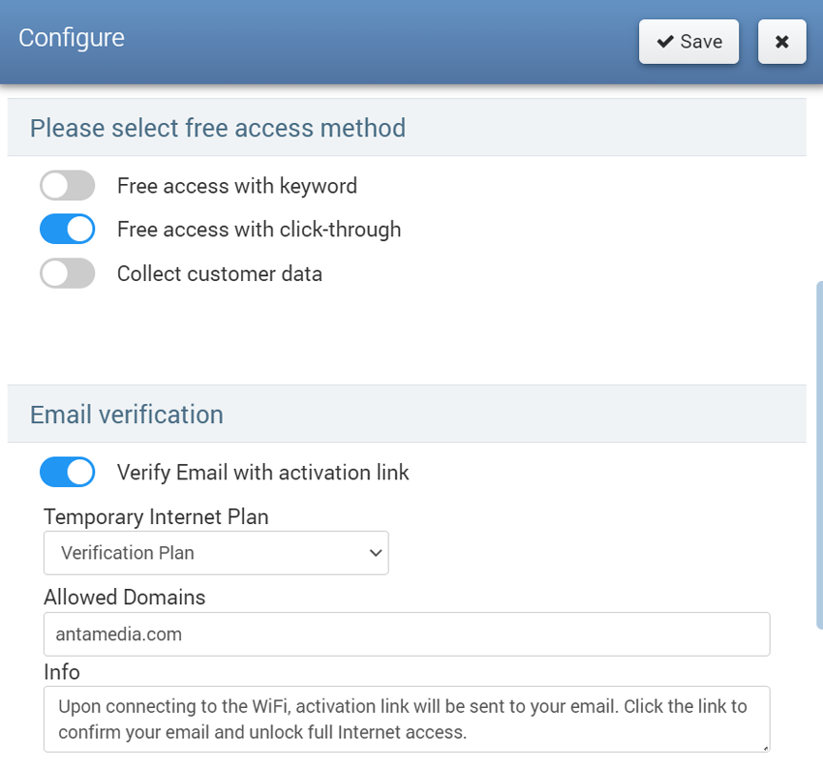The height and width of the screenshot is (770, 823).
Task: Click the "Allowed Domains" field label
Action: click(x=125, y=598)
